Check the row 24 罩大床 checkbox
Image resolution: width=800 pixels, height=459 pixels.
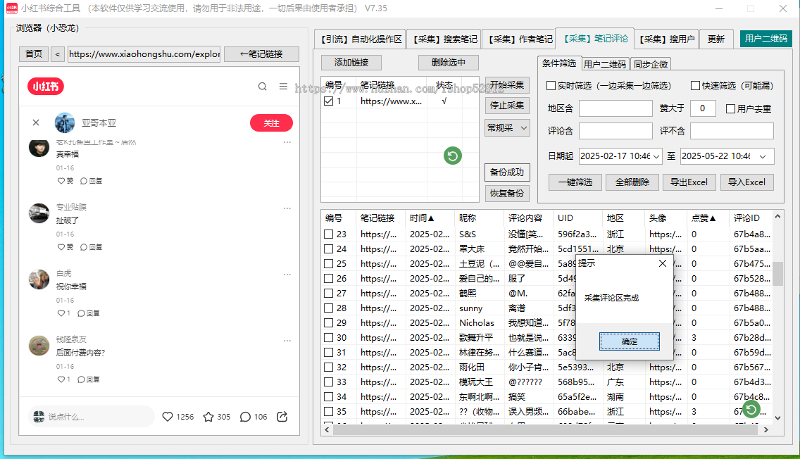coord(329,249)
